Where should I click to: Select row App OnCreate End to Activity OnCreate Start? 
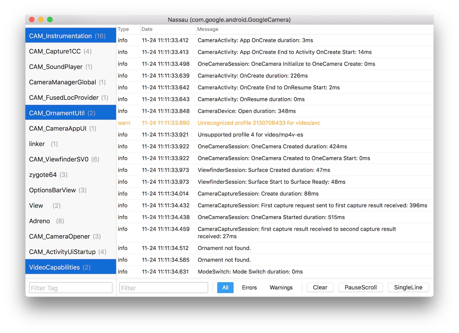coord(275,52)
